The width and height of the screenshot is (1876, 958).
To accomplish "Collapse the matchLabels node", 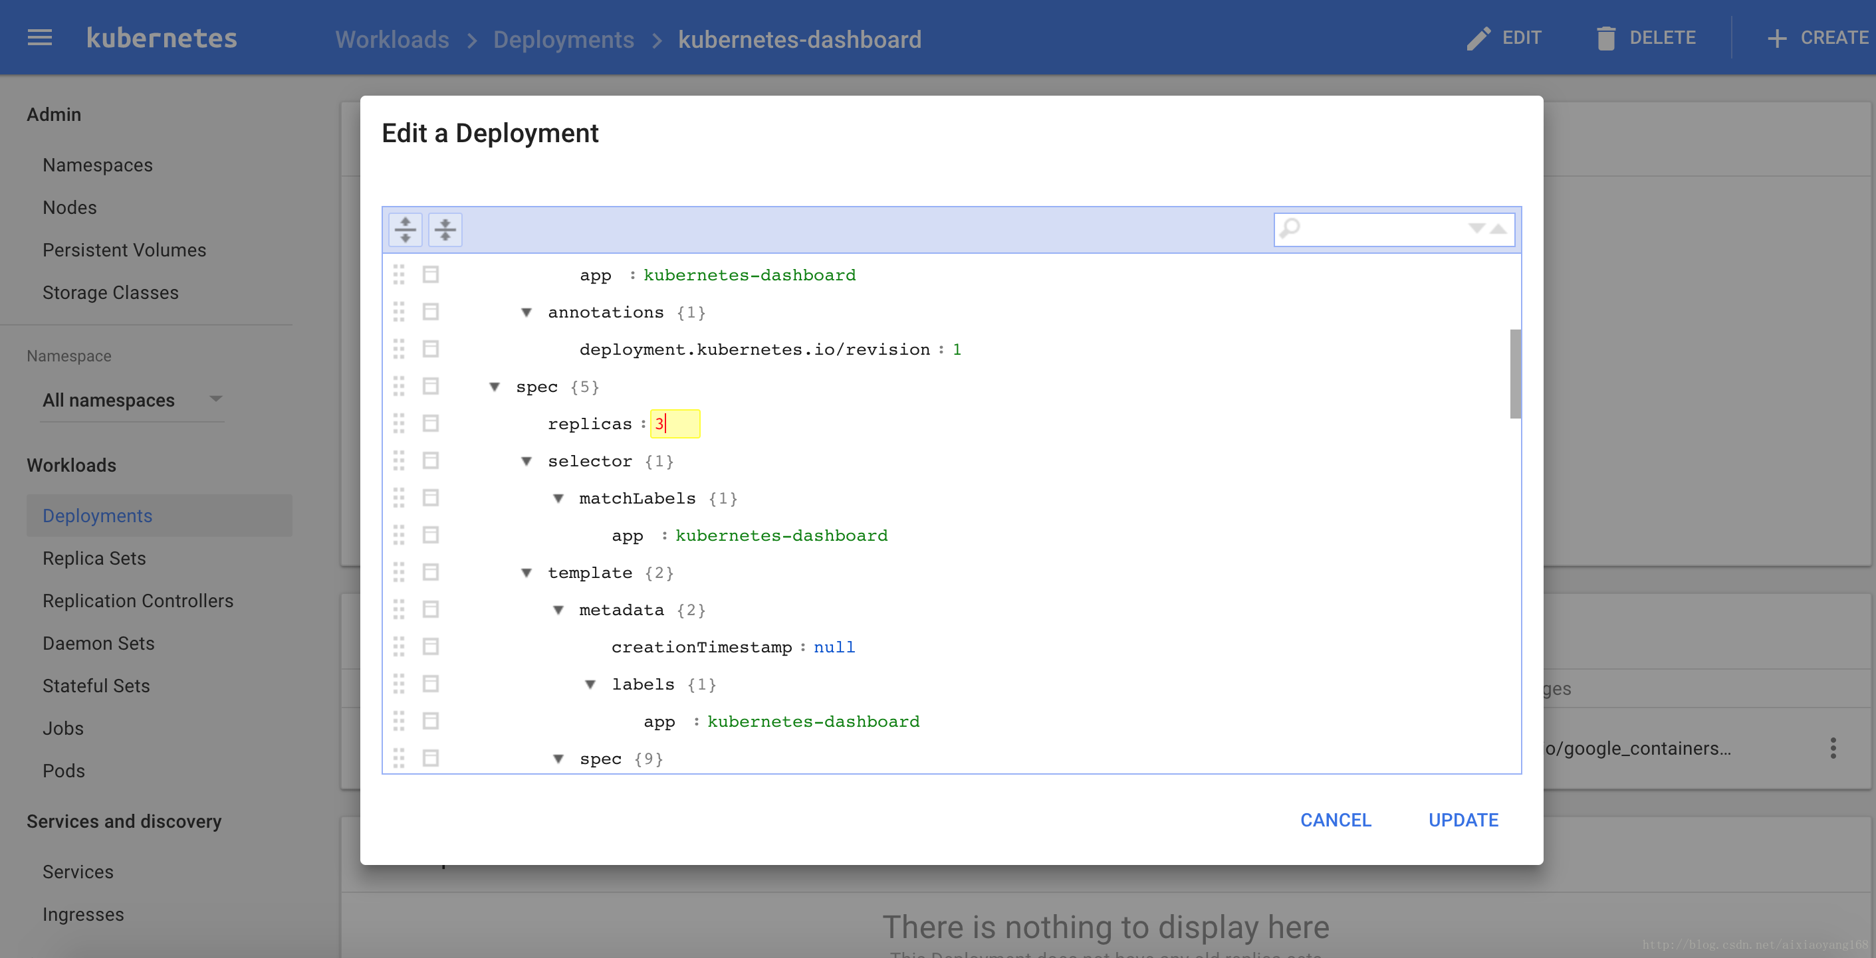I will pos(558,499).
